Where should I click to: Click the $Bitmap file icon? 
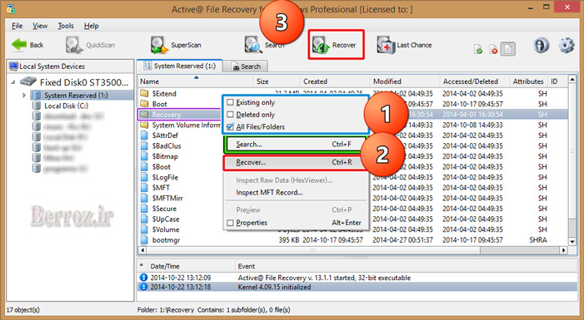click(x=144, y=156)
